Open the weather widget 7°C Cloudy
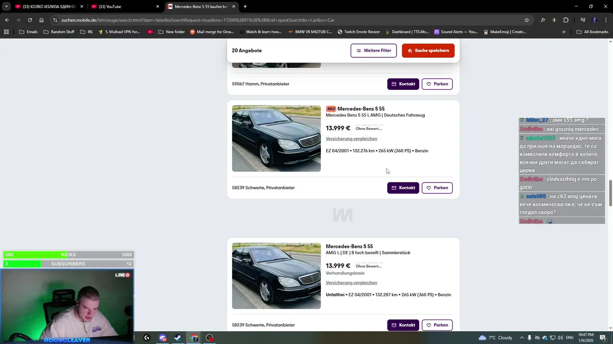This screenshot has height=344, width=613. [x=495, y=338]
